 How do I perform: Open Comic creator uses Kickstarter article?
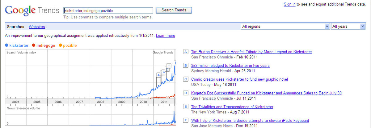[x=239, y=79]
